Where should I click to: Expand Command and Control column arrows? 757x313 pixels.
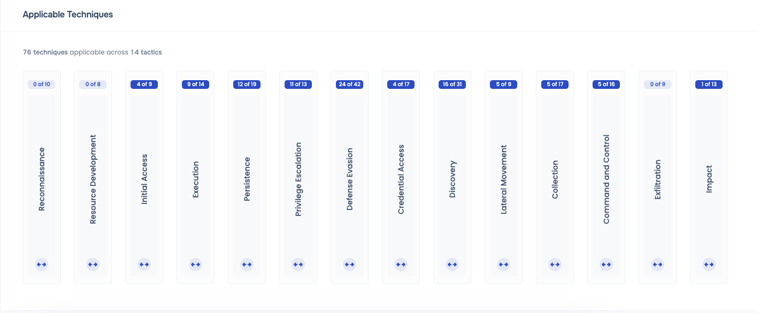[x=606, y=264]
